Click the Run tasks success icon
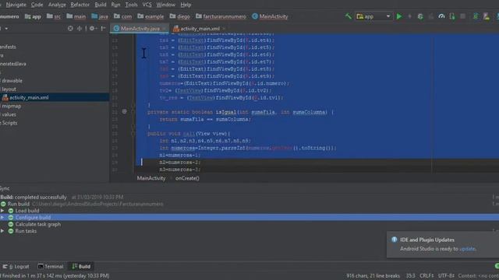The height and width of the screenshot is (280, 499). [11, 231]
